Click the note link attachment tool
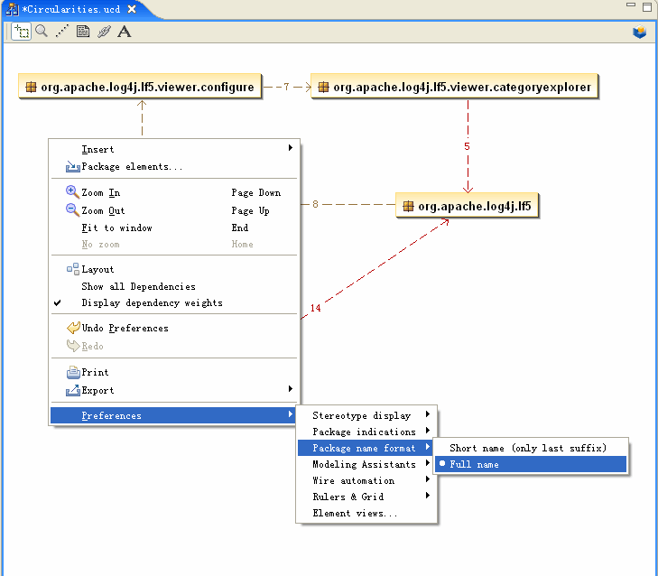This screenshot has height=576, width=658. click(x=104, y=31)
